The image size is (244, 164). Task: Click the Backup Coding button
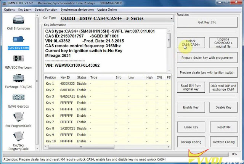[x=191, y=142]
